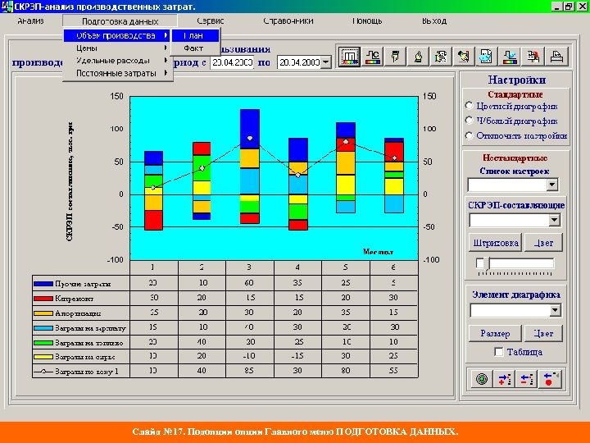This screenshot has height=443, width=590.
Task: Click orange legend swatch for Амортизация
Action: (43, 313)
